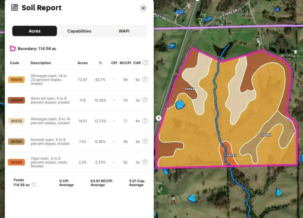This screenshot has height=218, width=303.
Task: Open help icon for Gorin silt loam row
Action: click(145, 100)
